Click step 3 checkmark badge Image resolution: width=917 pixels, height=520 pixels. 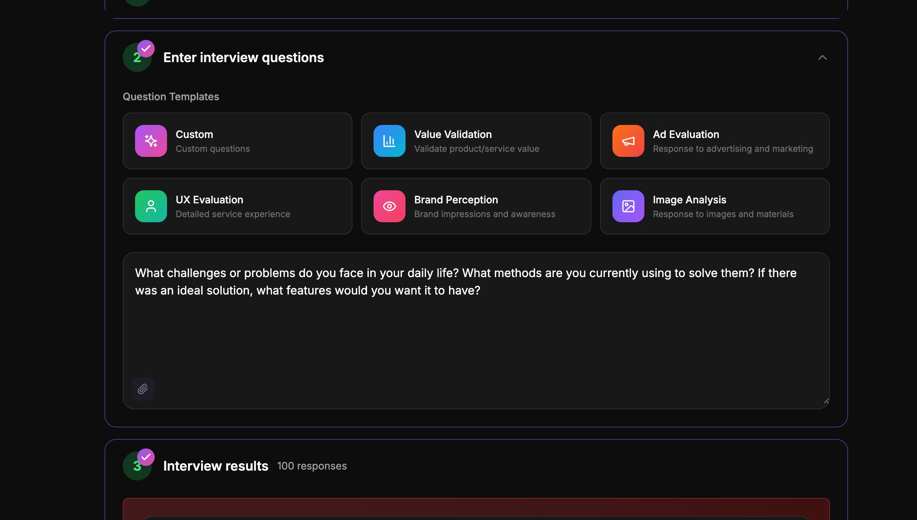pyautogui.click(x=146, y=457)
